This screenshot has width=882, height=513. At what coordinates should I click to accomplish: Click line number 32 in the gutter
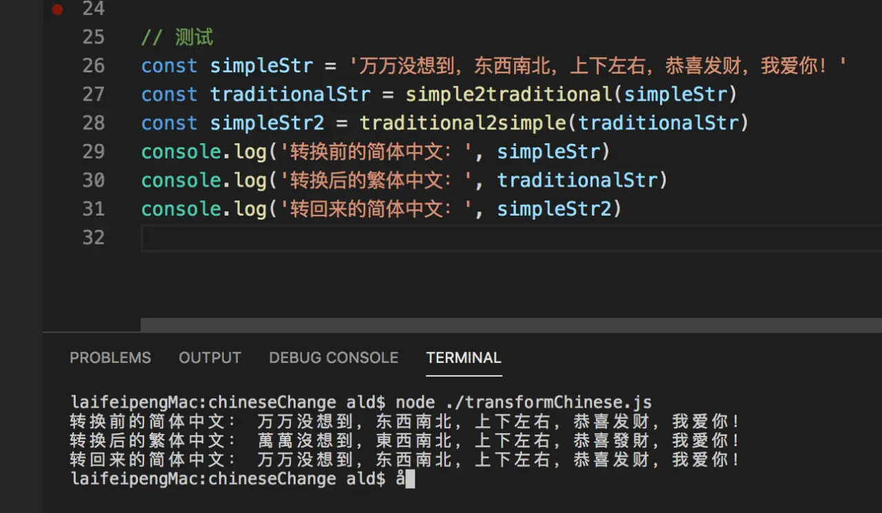click(x=94, y=238)
